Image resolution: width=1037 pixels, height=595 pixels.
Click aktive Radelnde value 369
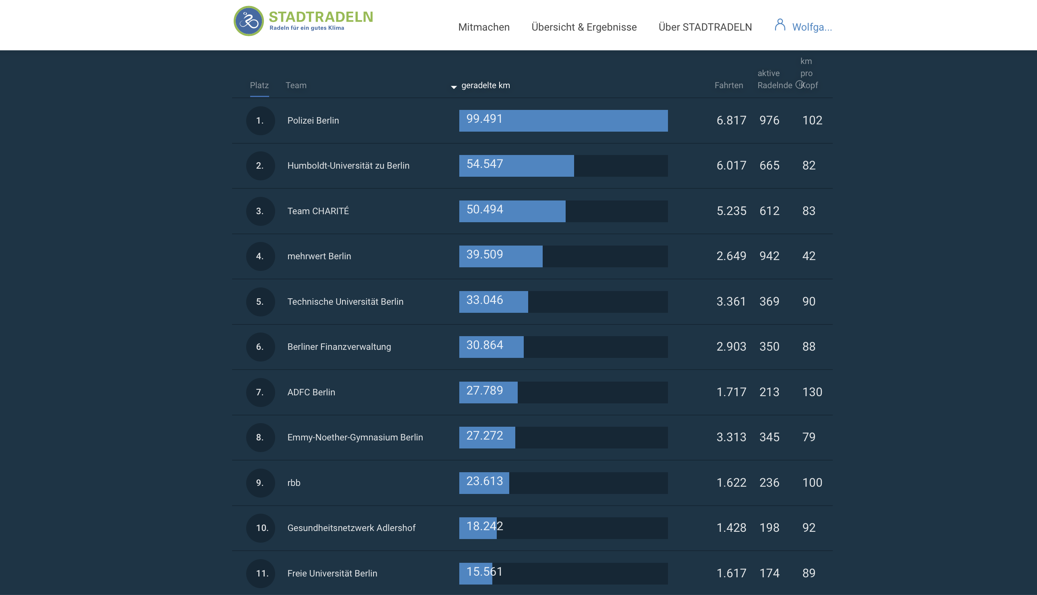pyautogui.click(x=769, y=301)
